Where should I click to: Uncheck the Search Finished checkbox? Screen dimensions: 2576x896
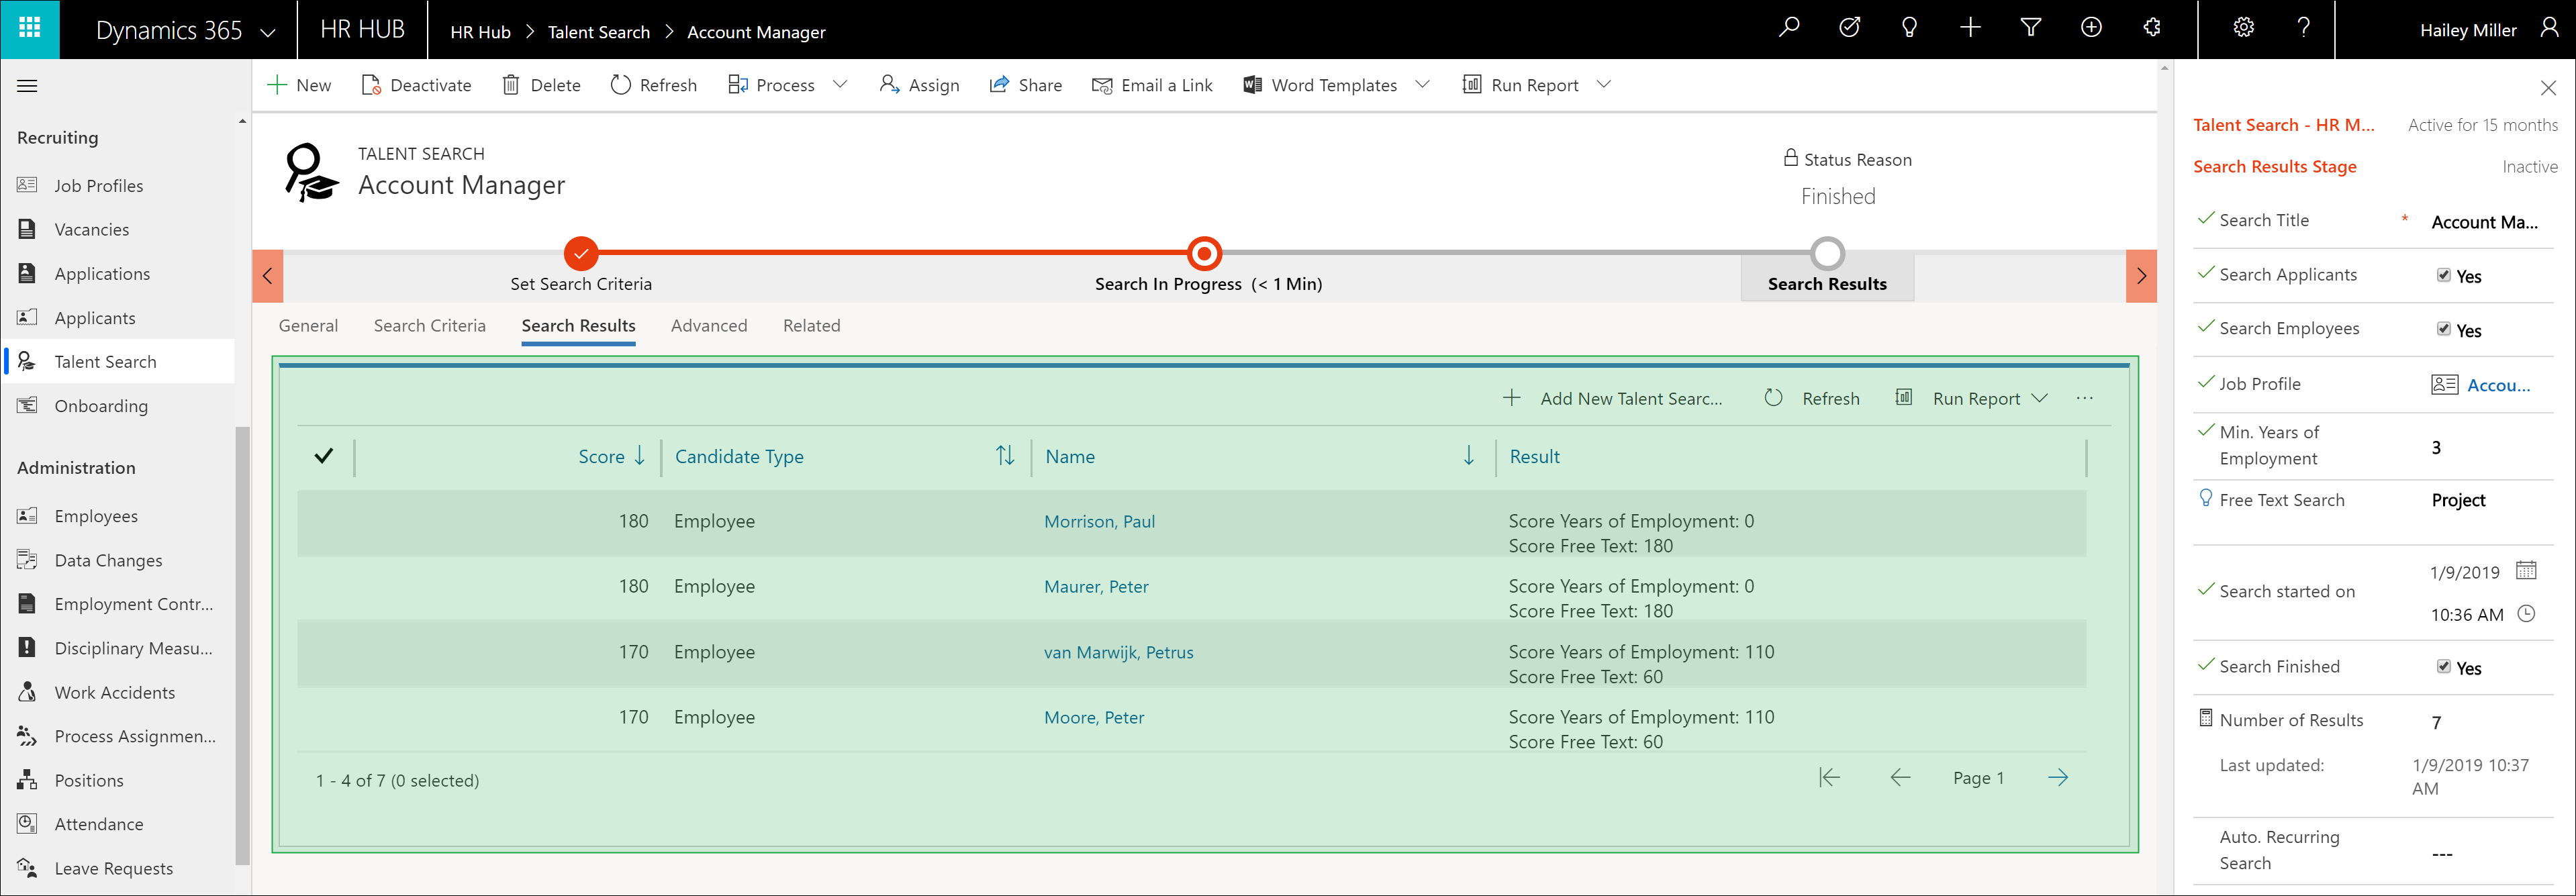click(2443, 667)
